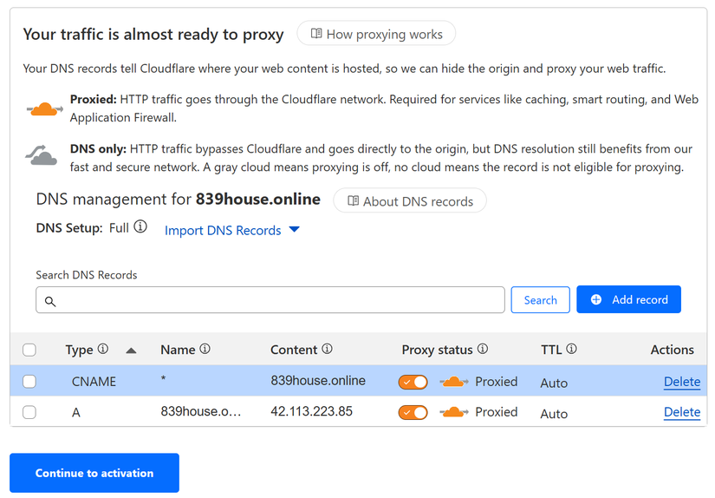The width and height of the screenshot is (715, 498).
Task: Click info icon beside Proxy status
Action: click(x=483, y=349)
